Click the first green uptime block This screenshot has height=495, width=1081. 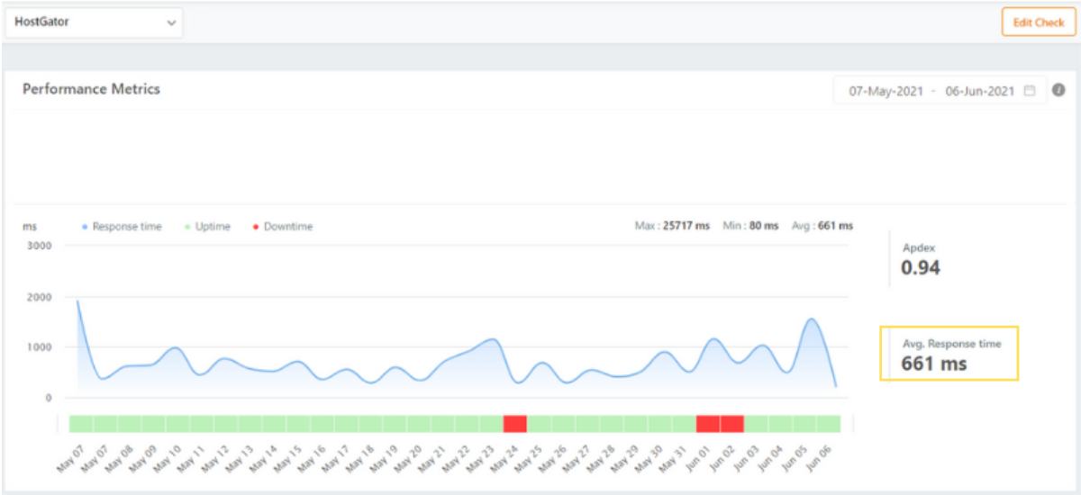coord(81,424)
